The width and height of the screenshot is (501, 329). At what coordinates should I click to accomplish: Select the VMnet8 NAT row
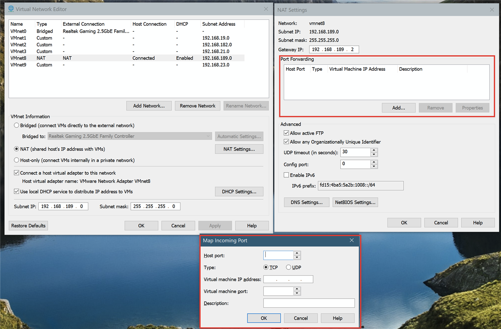(127, 58)
